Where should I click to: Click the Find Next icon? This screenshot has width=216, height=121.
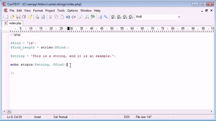(x=87, y=17)
